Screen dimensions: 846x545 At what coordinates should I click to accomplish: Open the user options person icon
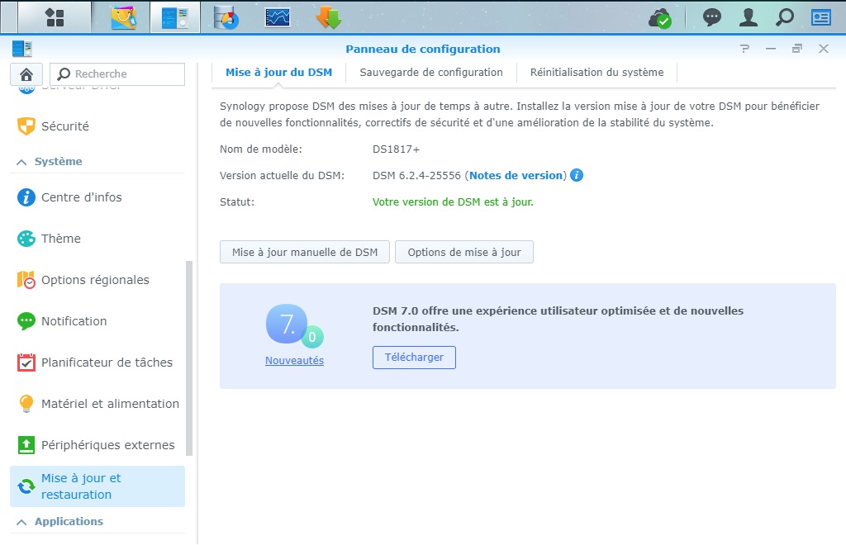pos(749,17)
